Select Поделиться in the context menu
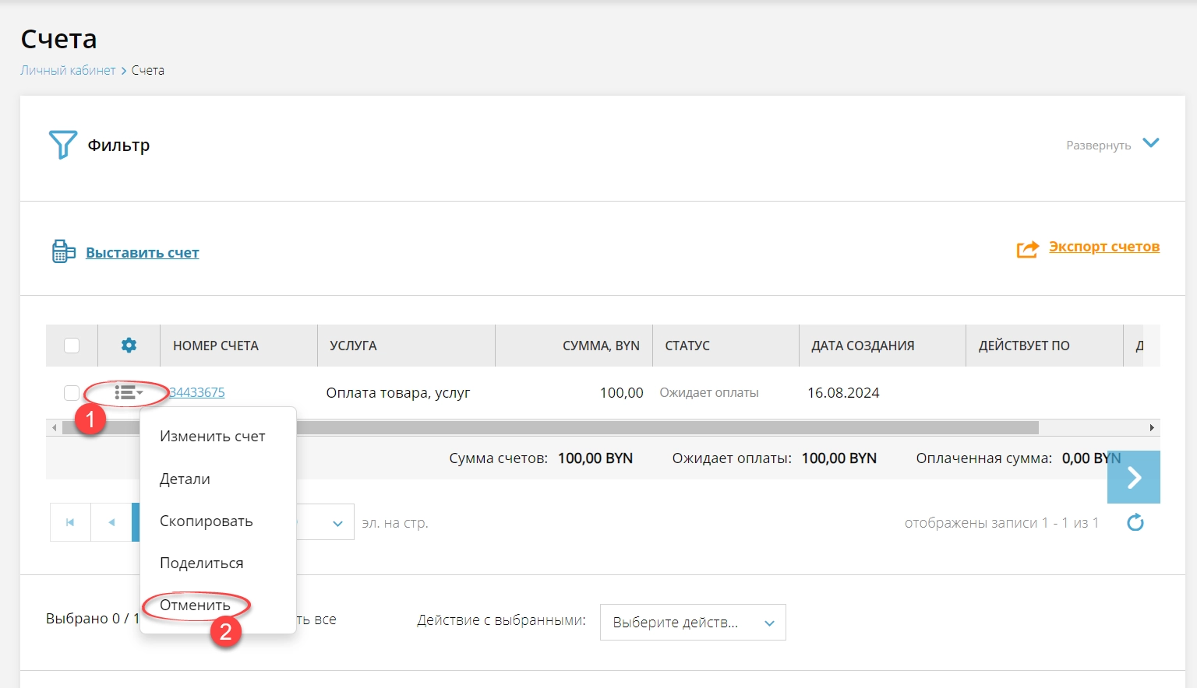The width and height of the screenshot is (1197, 688). click(x=202, y=563)
